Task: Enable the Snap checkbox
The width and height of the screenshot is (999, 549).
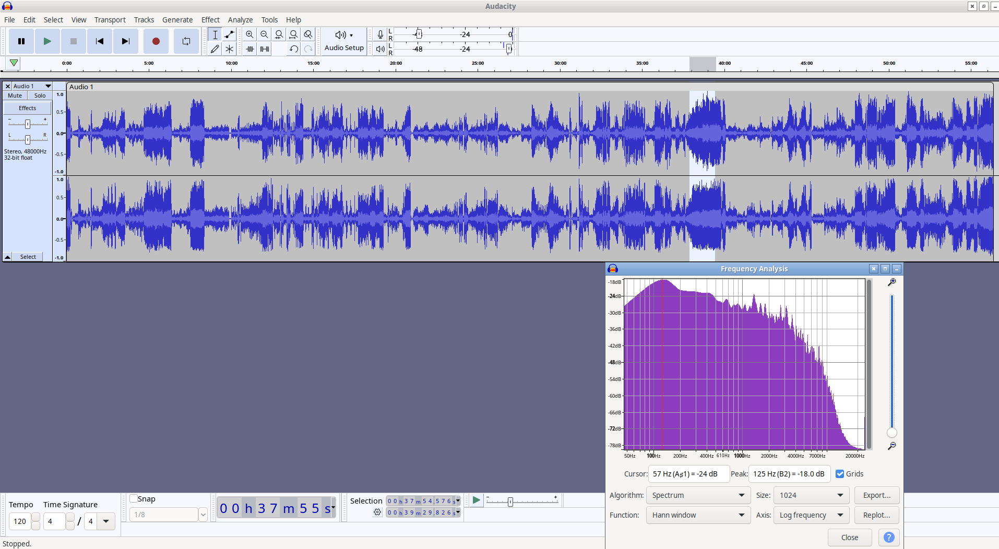Action: (134, 498)
